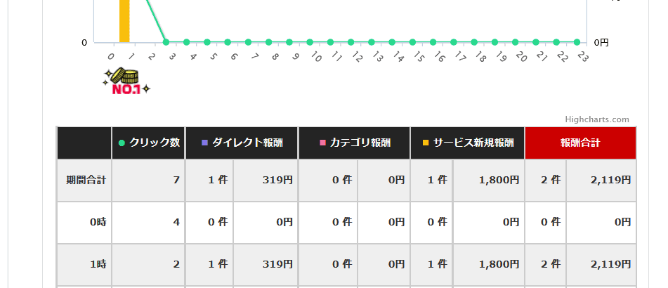
Task: Click the ダイレクト報酬 column header
Action: click(242, 143)
